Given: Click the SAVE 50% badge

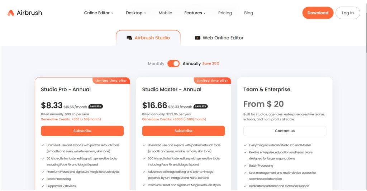Looking at the screenshot, I should [95, 106].
